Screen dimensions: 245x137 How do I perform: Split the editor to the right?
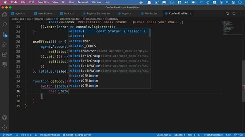coord(234,14)
